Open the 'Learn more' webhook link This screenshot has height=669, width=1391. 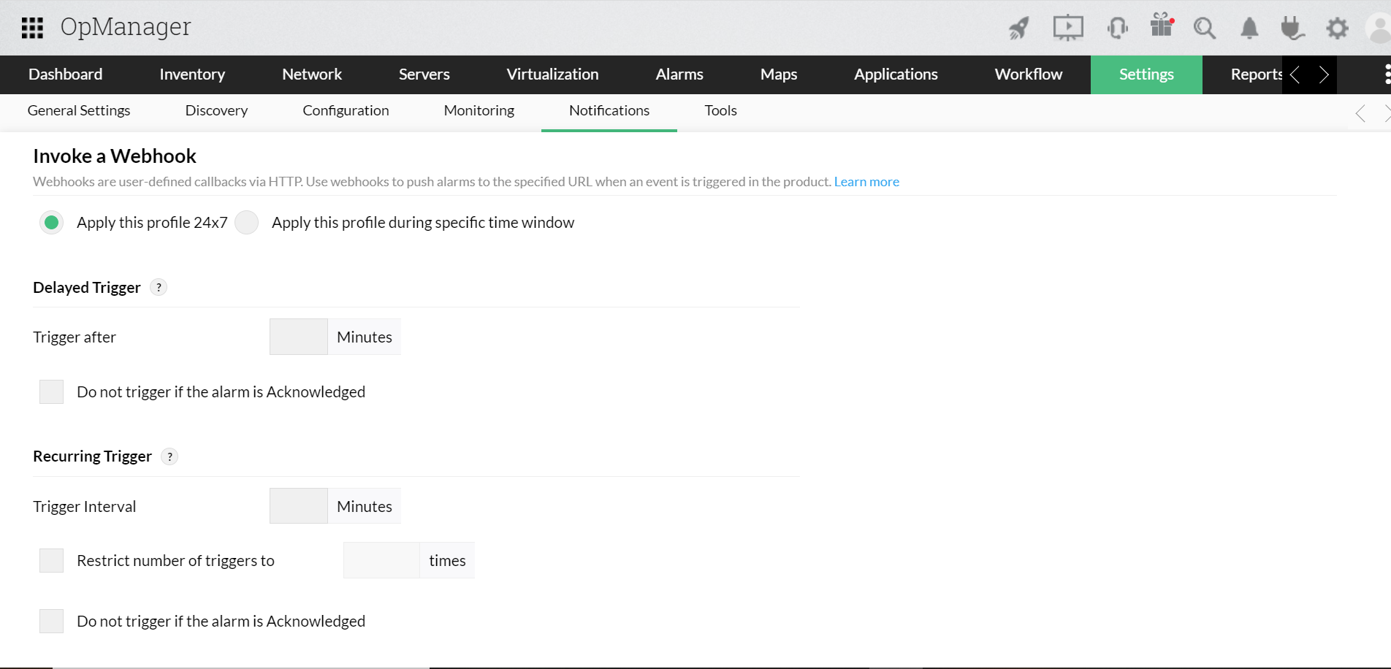[866, 181]
